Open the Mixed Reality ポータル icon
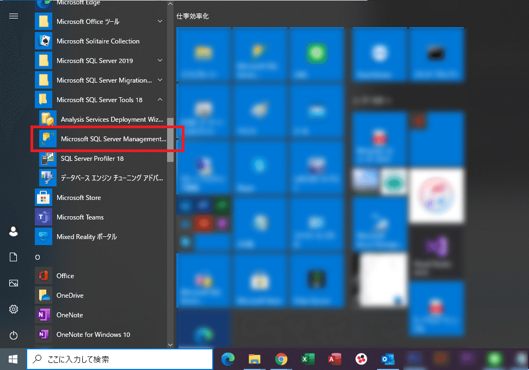 point(44,236)
